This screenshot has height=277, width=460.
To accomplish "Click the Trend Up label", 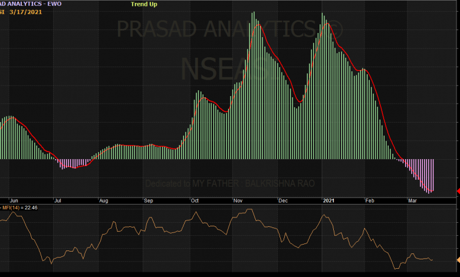I will point(143,4).
